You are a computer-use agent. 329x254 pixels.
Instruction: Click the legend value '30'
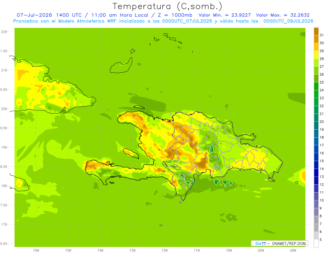coord(322,43)
